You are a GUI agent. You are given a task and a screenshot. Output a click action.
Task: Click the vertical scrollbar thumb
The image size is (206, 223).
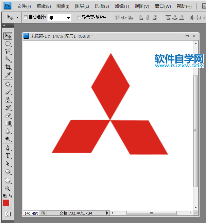click(x=196, y=131)
